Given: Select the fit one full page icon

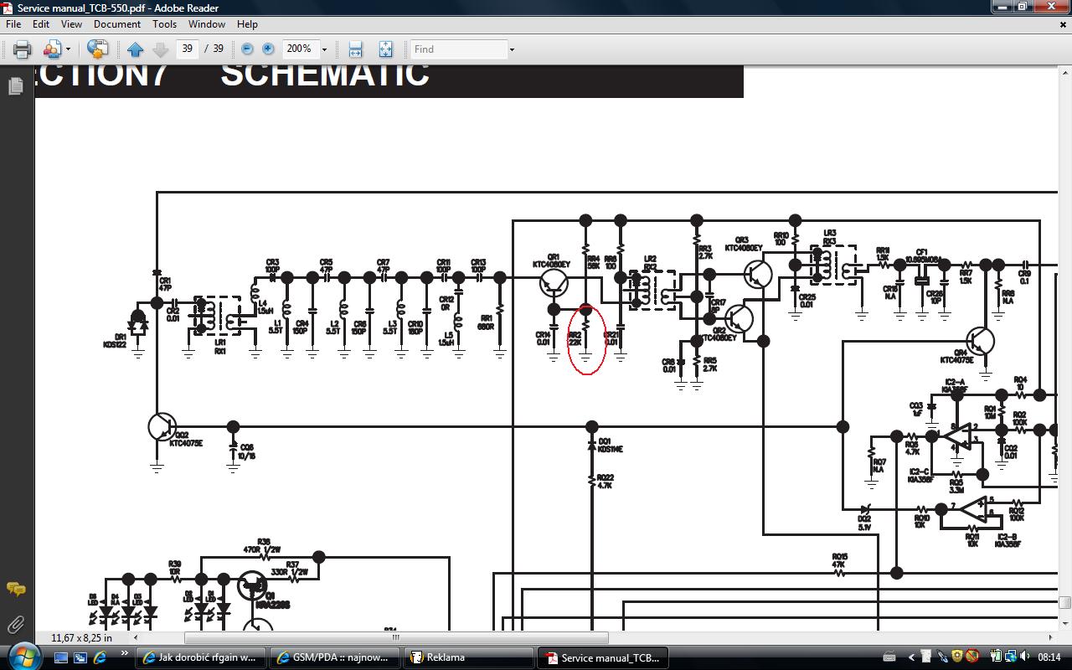Looking at the screenshot, I should (x=385, y=49).
